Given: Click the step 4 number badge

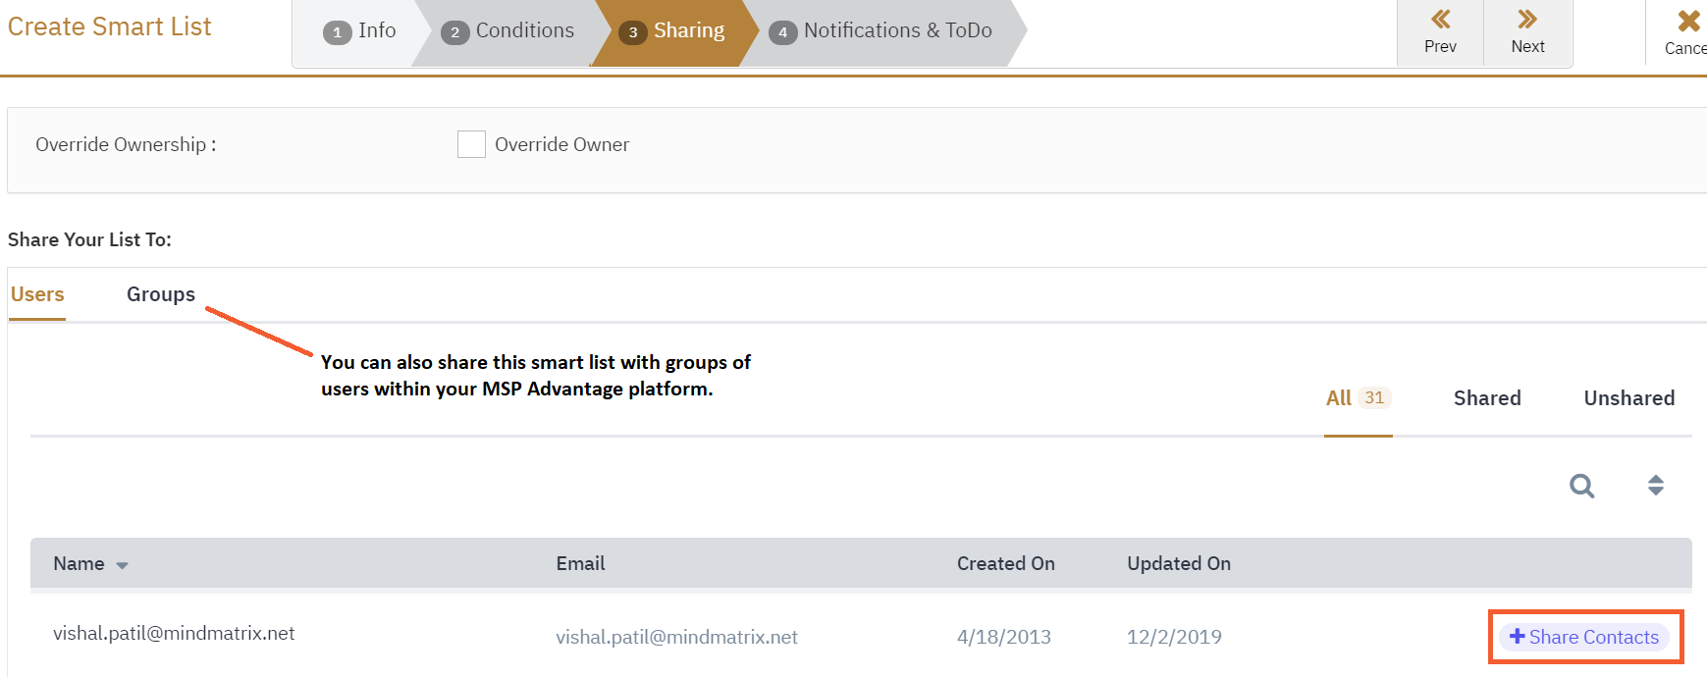Looking at the screenshot, I should 782,32.
